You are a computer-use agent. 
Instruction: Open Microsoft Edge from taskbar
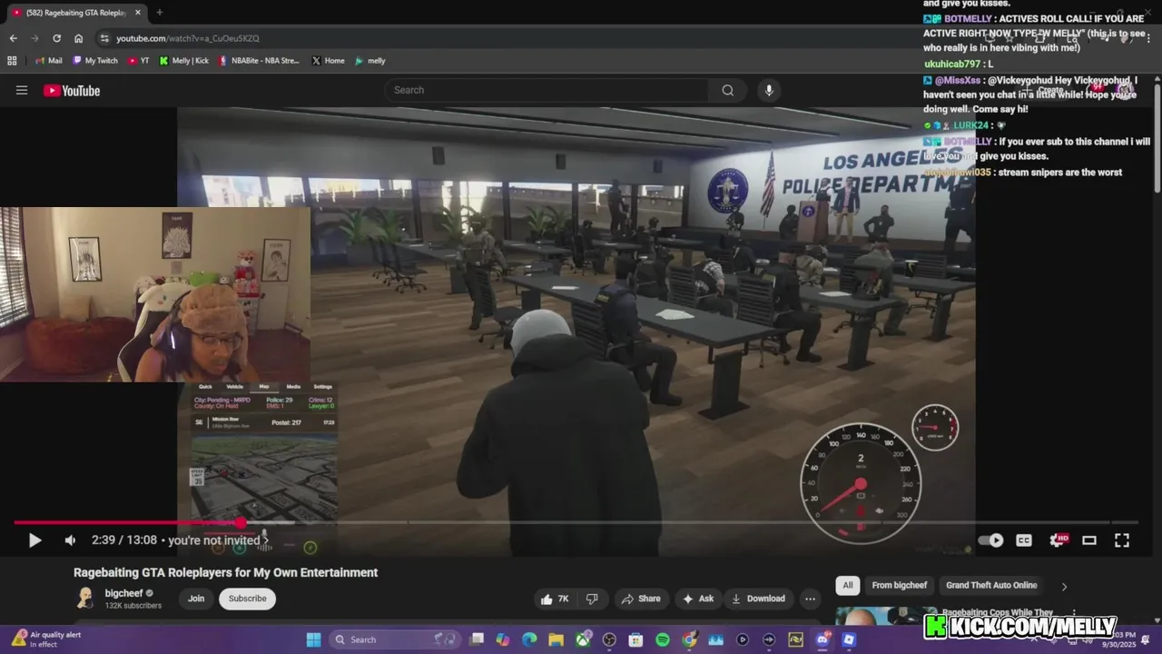(529, 639)
